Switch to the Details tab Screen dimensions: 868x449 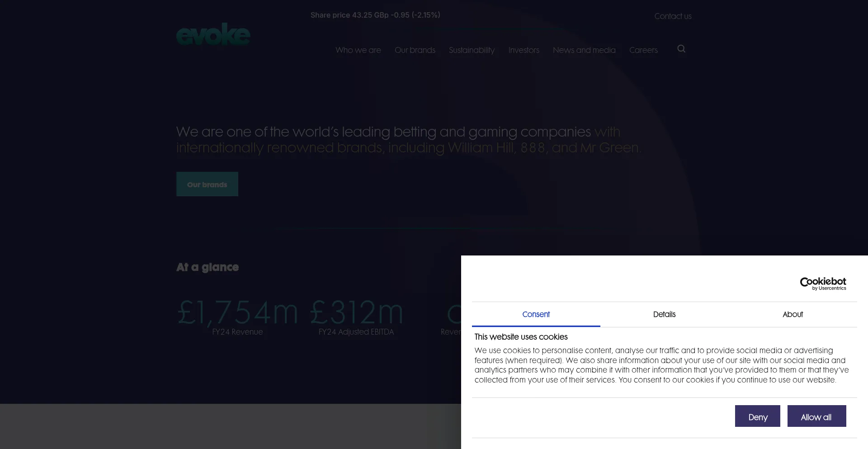click(664, 314)
